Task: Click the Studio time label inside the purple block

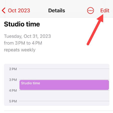Action: (x=30, y=83)
